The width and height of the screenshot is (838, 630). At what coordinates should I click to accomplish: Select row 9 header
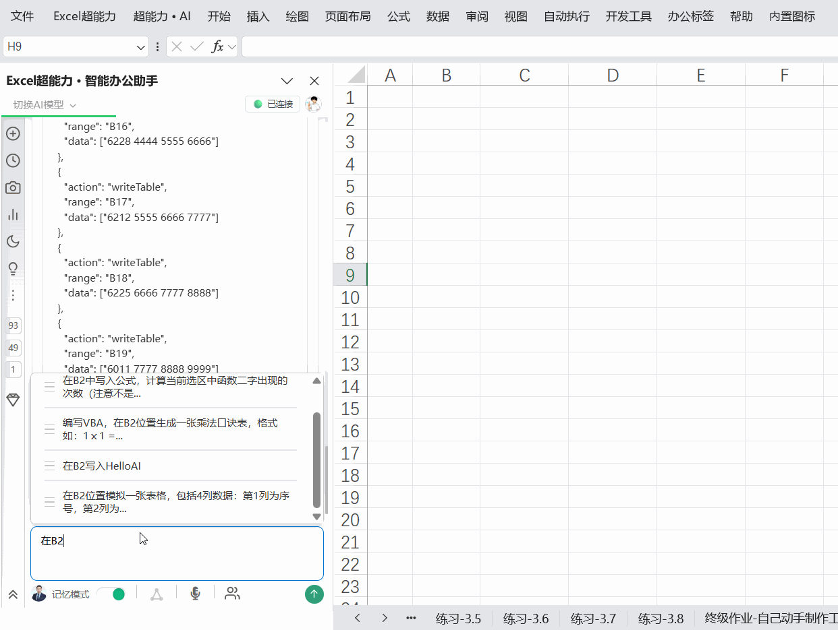pos(350,275)
